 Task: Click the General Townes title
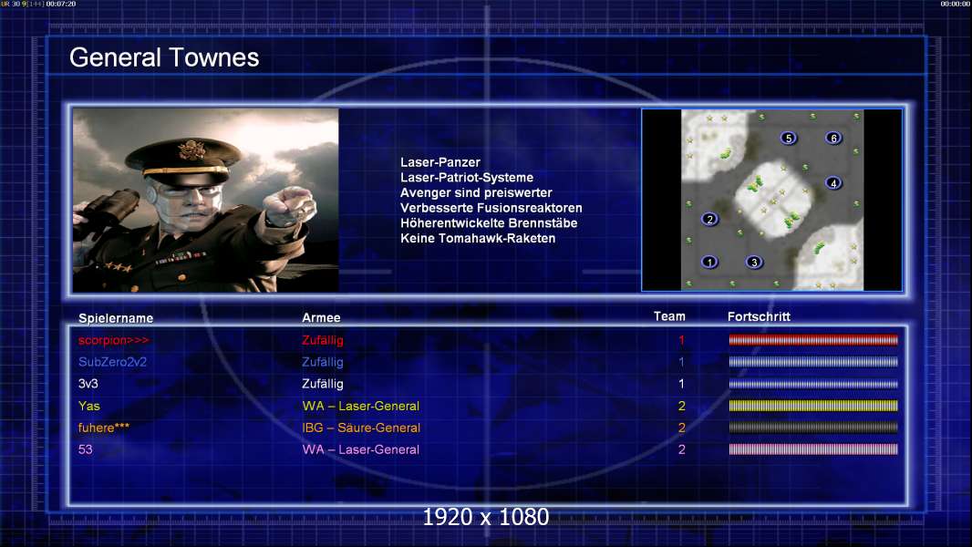click(x=164, y=57)
